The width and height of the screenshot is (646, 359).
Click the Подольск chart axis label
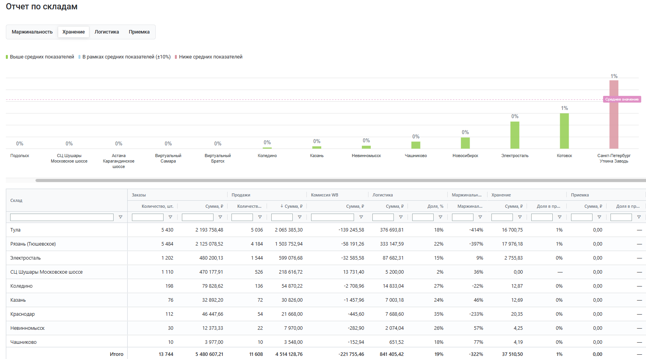pyautogui.click(x=20, y=156)
